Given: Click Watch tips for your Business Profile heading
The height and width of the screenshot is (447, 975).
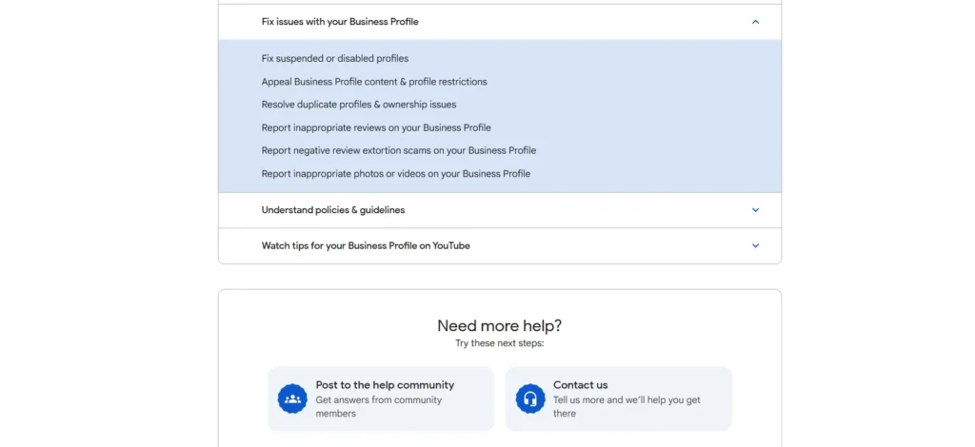Looking at the screenshot, I should click(366, 245).
